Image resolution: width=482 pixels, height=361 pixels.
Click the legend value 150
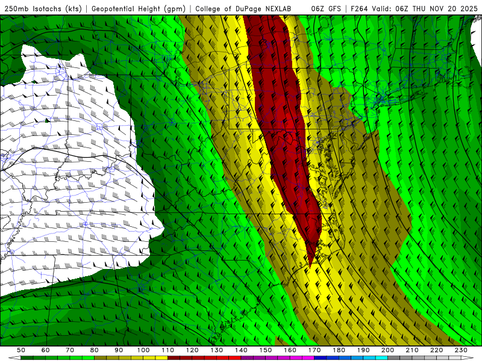tap(266, 350)
